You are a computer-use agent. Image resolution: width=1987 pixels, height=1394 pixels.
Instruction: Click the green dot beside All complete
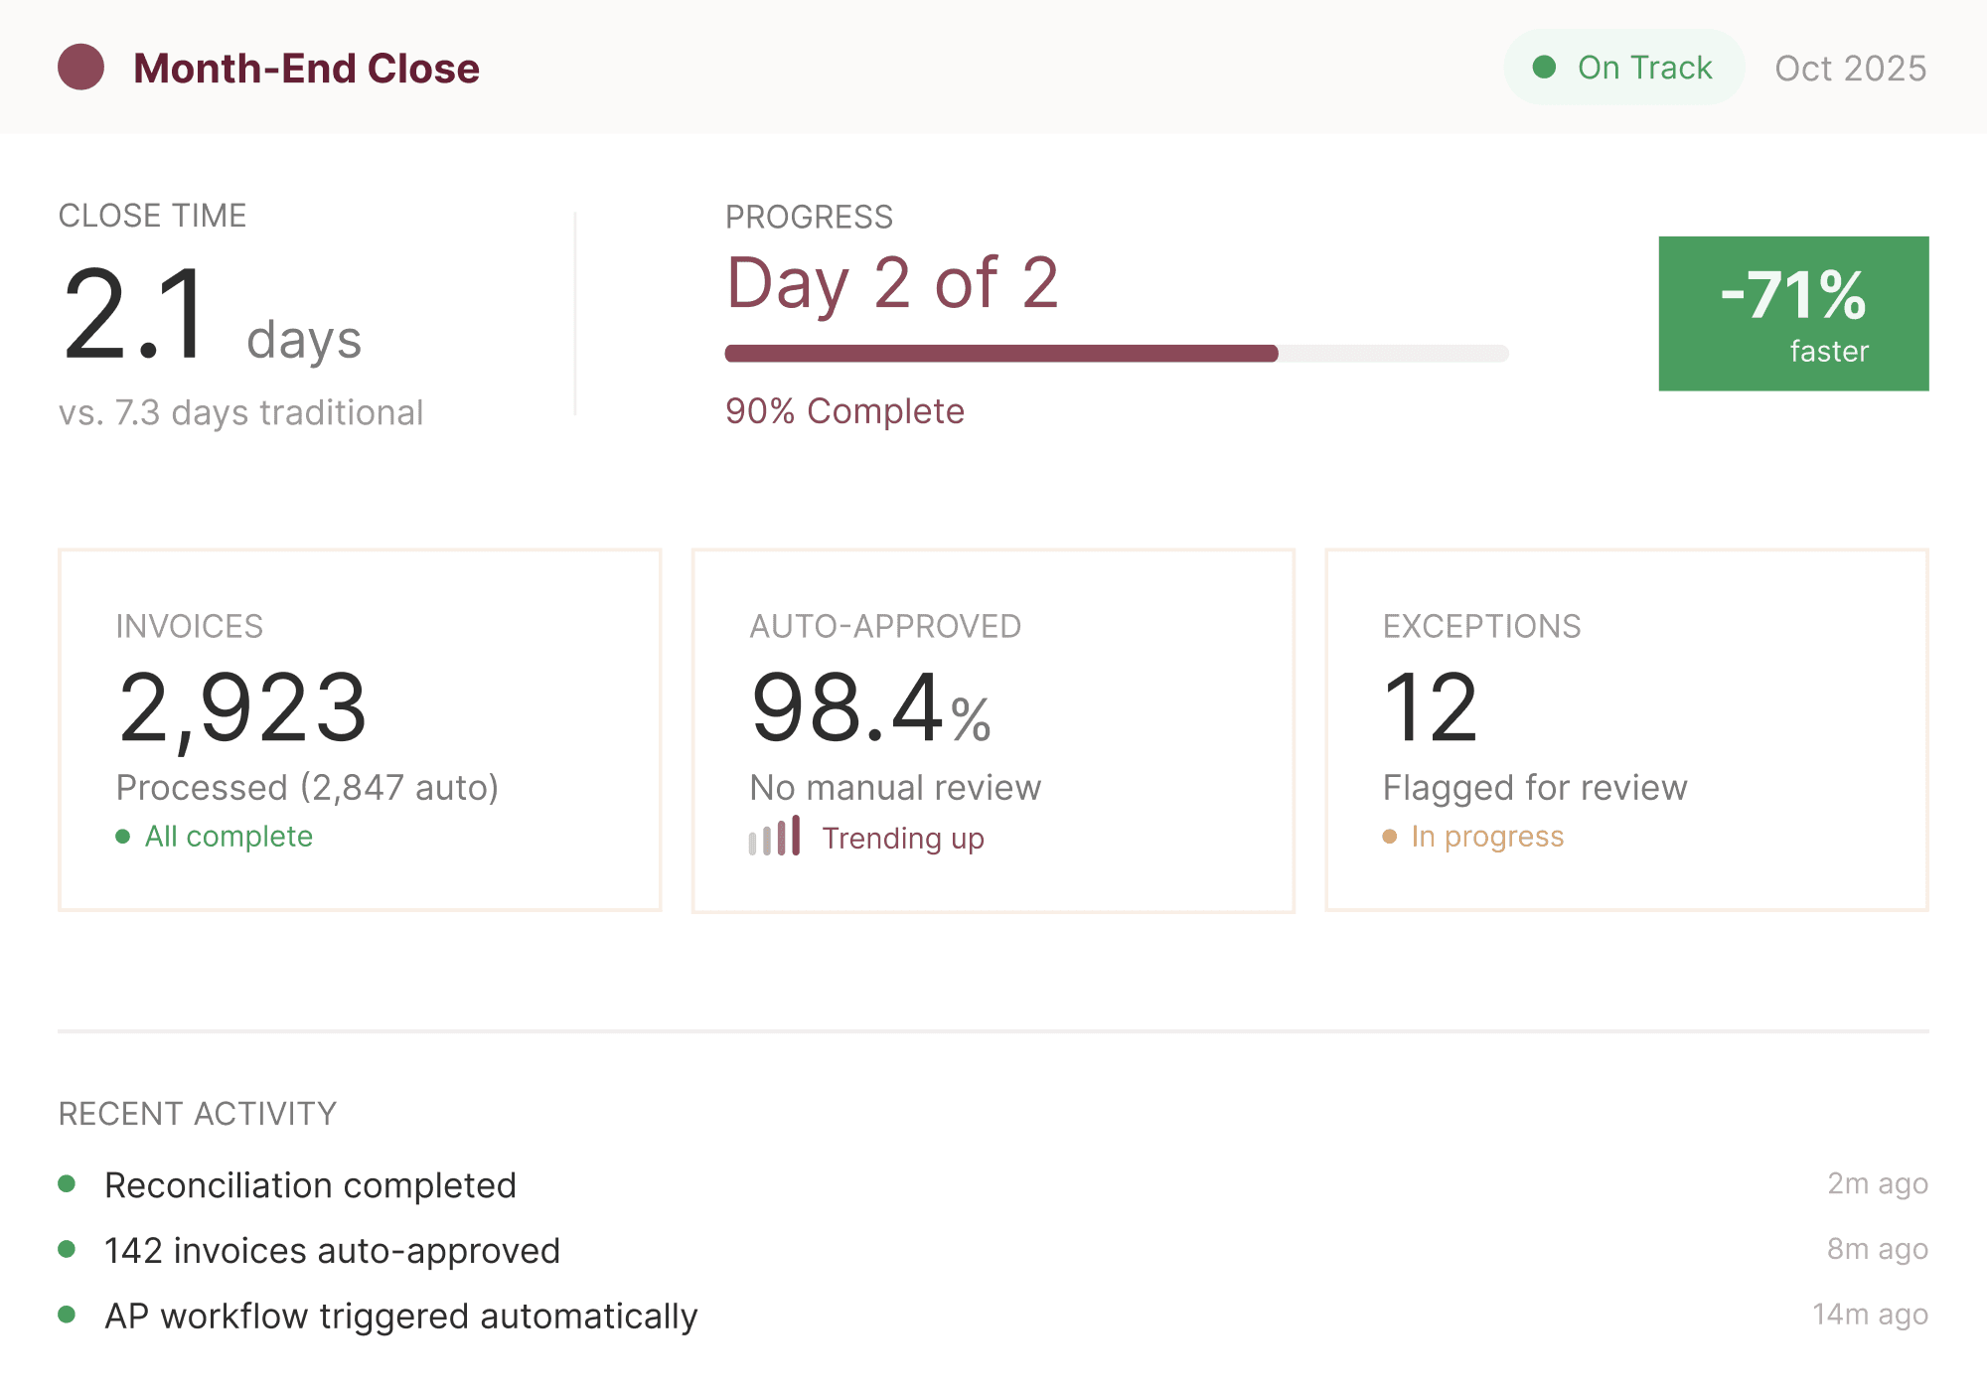click(123, 837)
